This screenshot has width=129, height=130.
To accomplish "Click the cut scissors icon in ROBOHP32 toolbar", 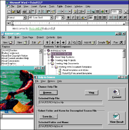I will (x=69, y=42).
